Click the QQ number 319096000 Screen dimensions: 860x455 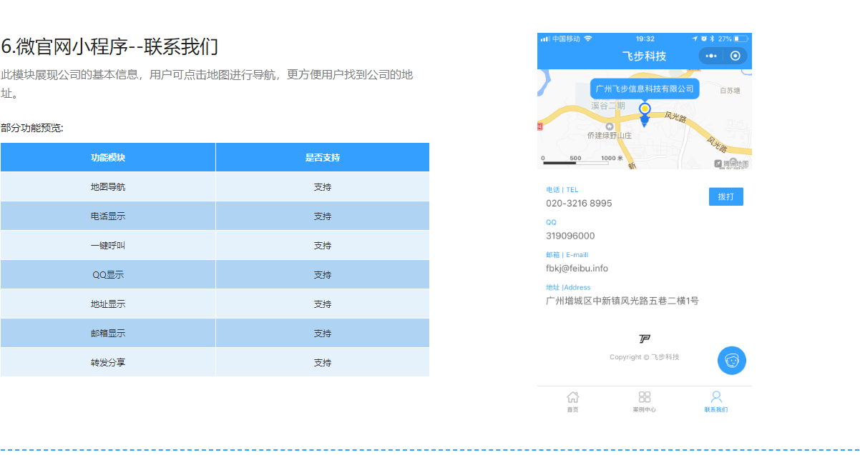tap(570, 236)
